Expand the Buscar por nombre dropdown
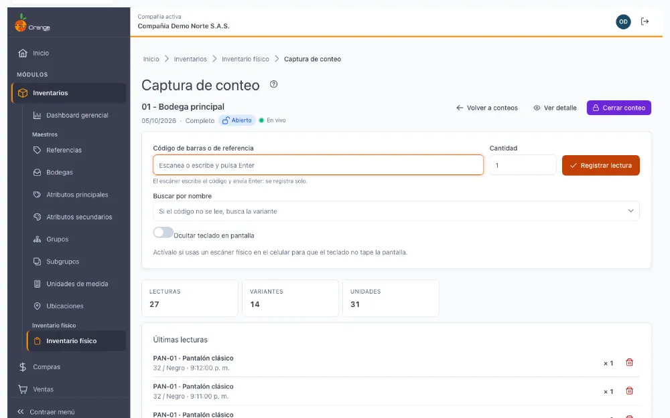The width and height of the screenshot is (670, 418). tap(396, 211)
